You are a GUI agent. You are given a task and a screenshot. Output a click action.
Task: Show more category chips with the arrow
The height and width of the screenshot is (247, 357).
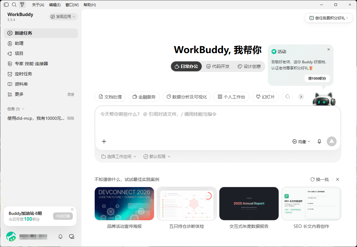coord(301,97)
